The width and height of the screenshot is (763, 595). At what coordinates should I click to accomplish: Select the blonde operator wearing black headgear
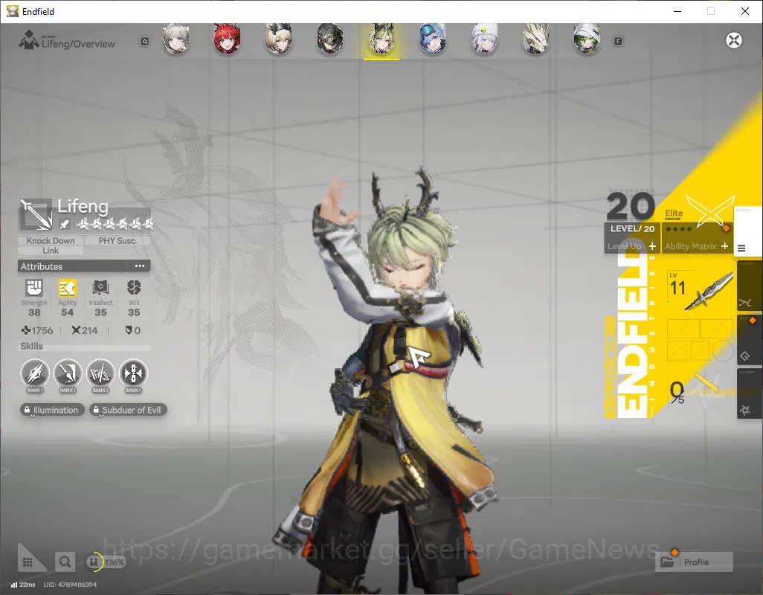pos(278,40)
